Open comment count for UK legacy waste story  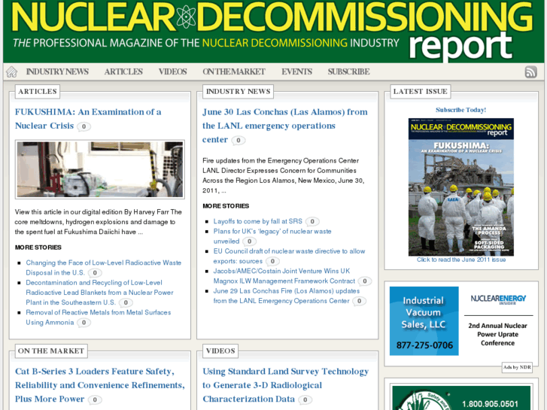click(250, 241)
